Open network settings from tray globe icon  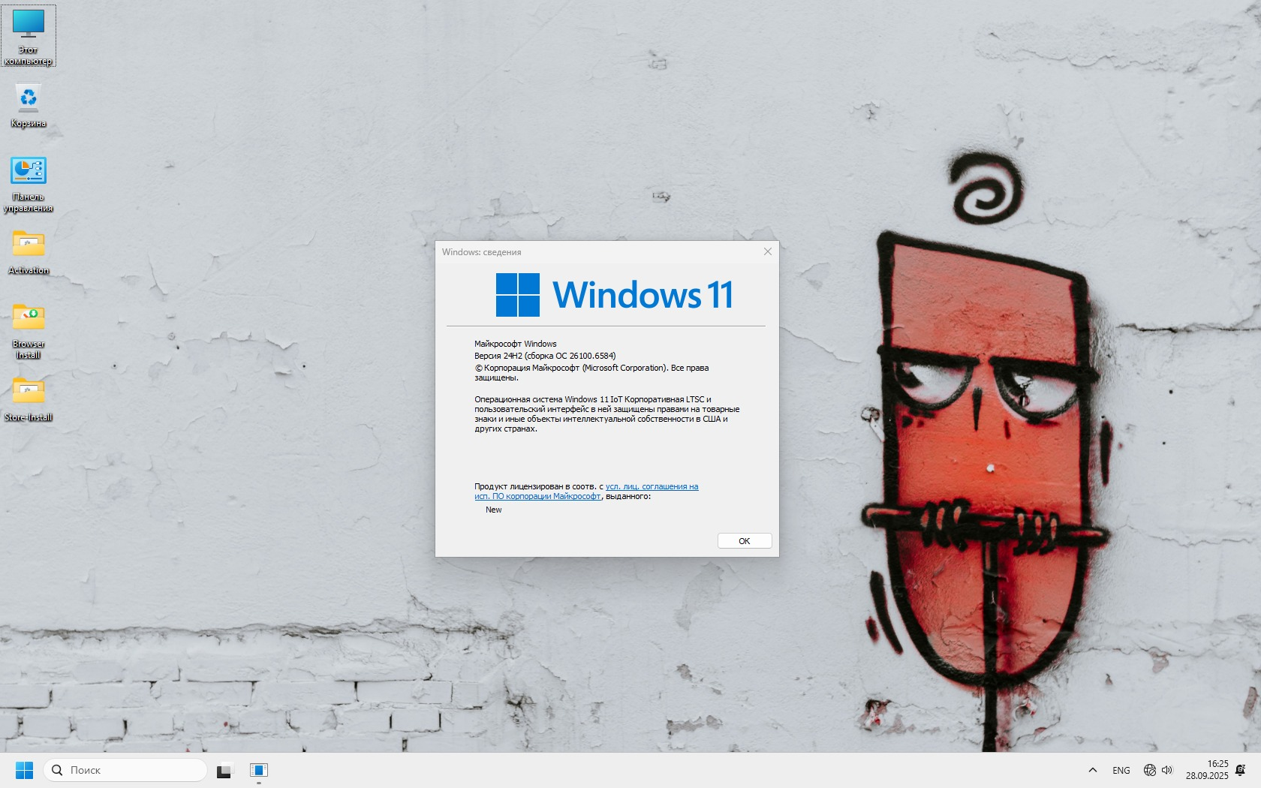pyautogui.click(x=1149, y=770)
